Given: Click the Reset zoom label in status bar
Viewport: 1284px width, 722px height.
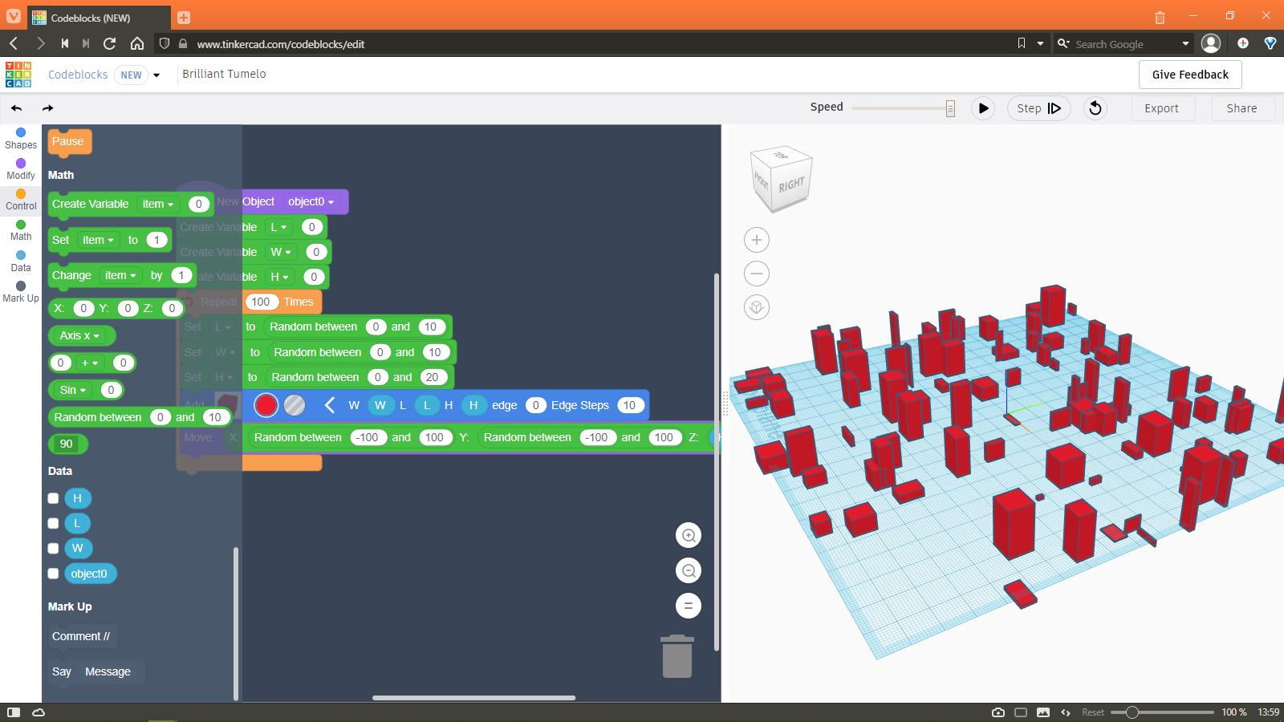Looking at the screenshot, I should [x=1093, y=712].
